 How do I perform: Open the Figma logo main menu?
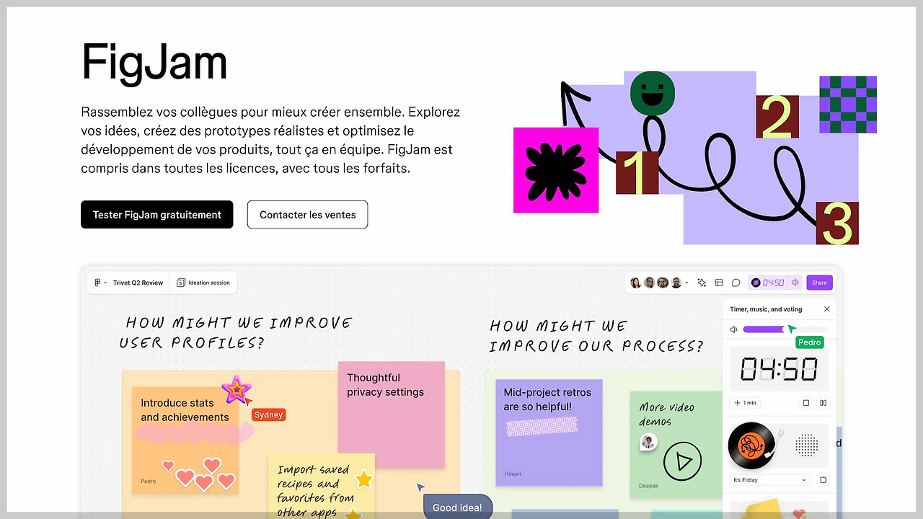[x=97, y=283]
